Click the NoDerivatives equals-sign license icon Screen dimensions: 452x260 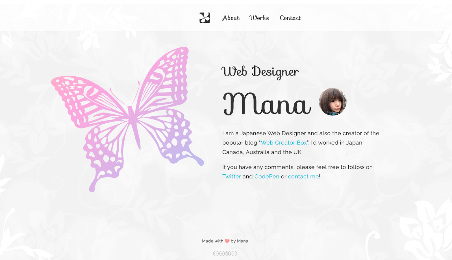click(234, 254)
